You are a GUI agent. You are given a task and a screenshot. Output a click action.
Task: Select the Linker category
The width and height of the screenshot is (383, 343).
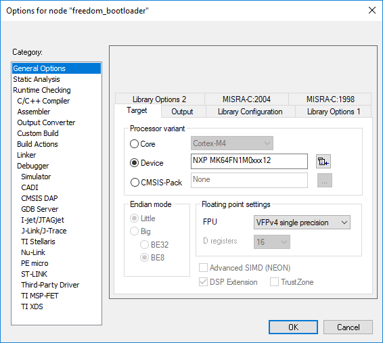[26, 155]
